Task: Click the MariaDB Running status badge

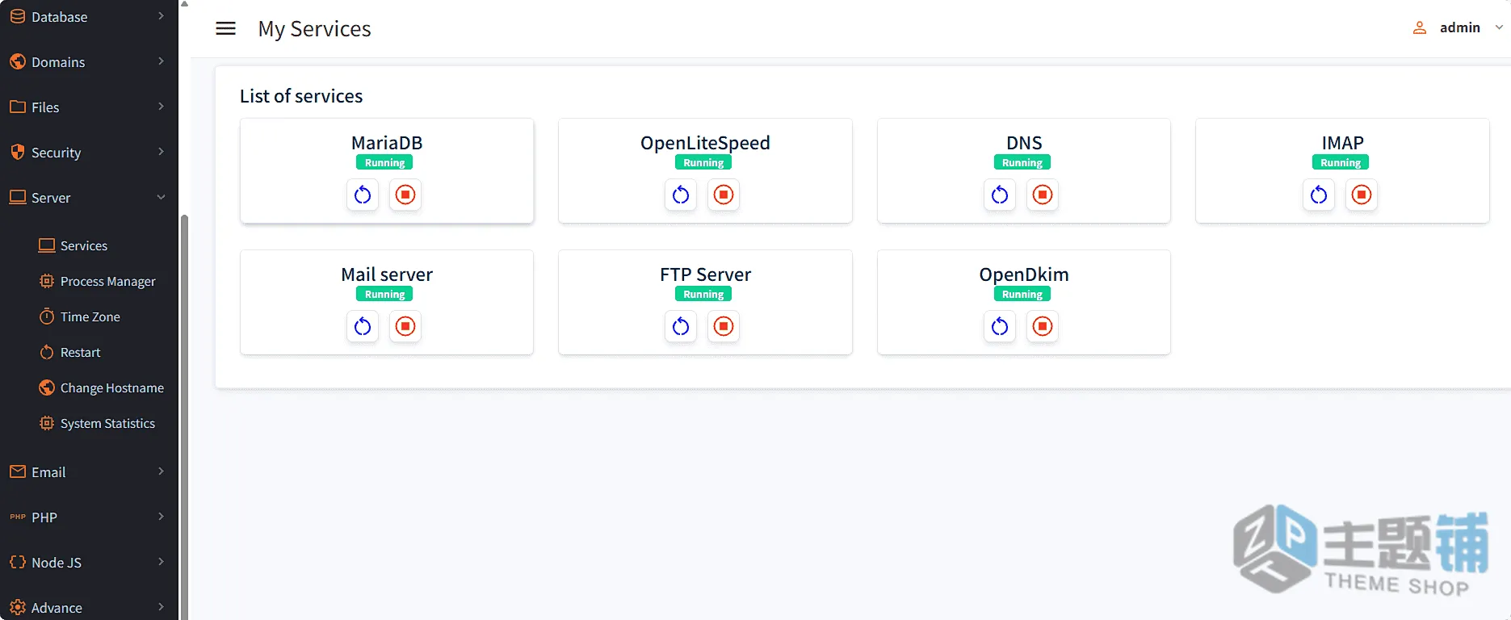Action: click(384, 162)
